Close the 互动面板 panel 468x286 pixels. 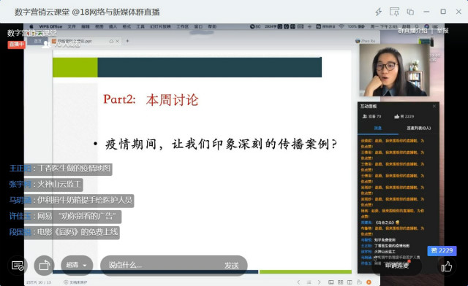click(x=434, y=107)
